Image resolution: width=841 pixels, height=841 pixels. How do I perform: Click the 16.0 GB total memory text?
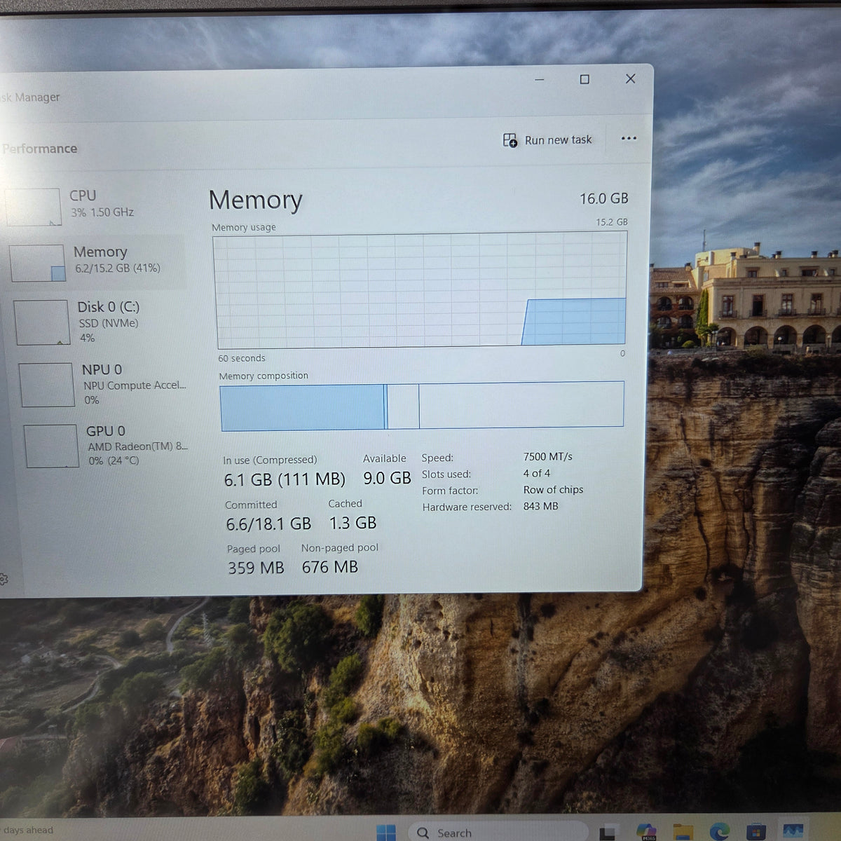point(603,199)
